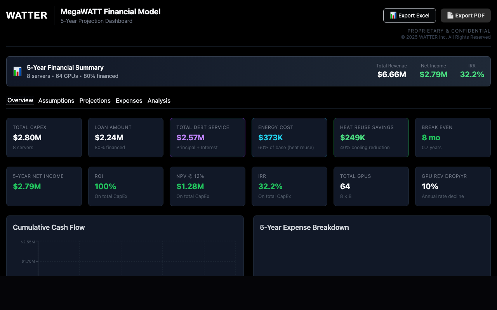Click the WATTER logo

tap(27, 15)
